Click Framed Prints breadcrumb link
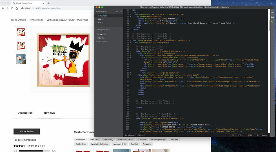Screen dimensions: 276x152 click(36, 20)
